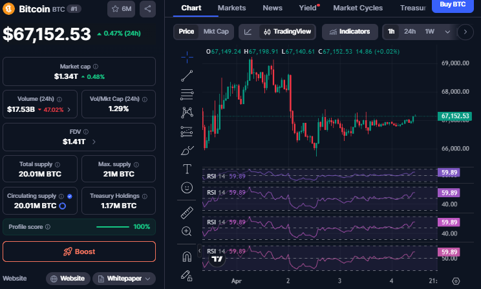This screenshot has height=289, width=481.
Task: Show Market cap info tooltip icon
Action: 96,67
